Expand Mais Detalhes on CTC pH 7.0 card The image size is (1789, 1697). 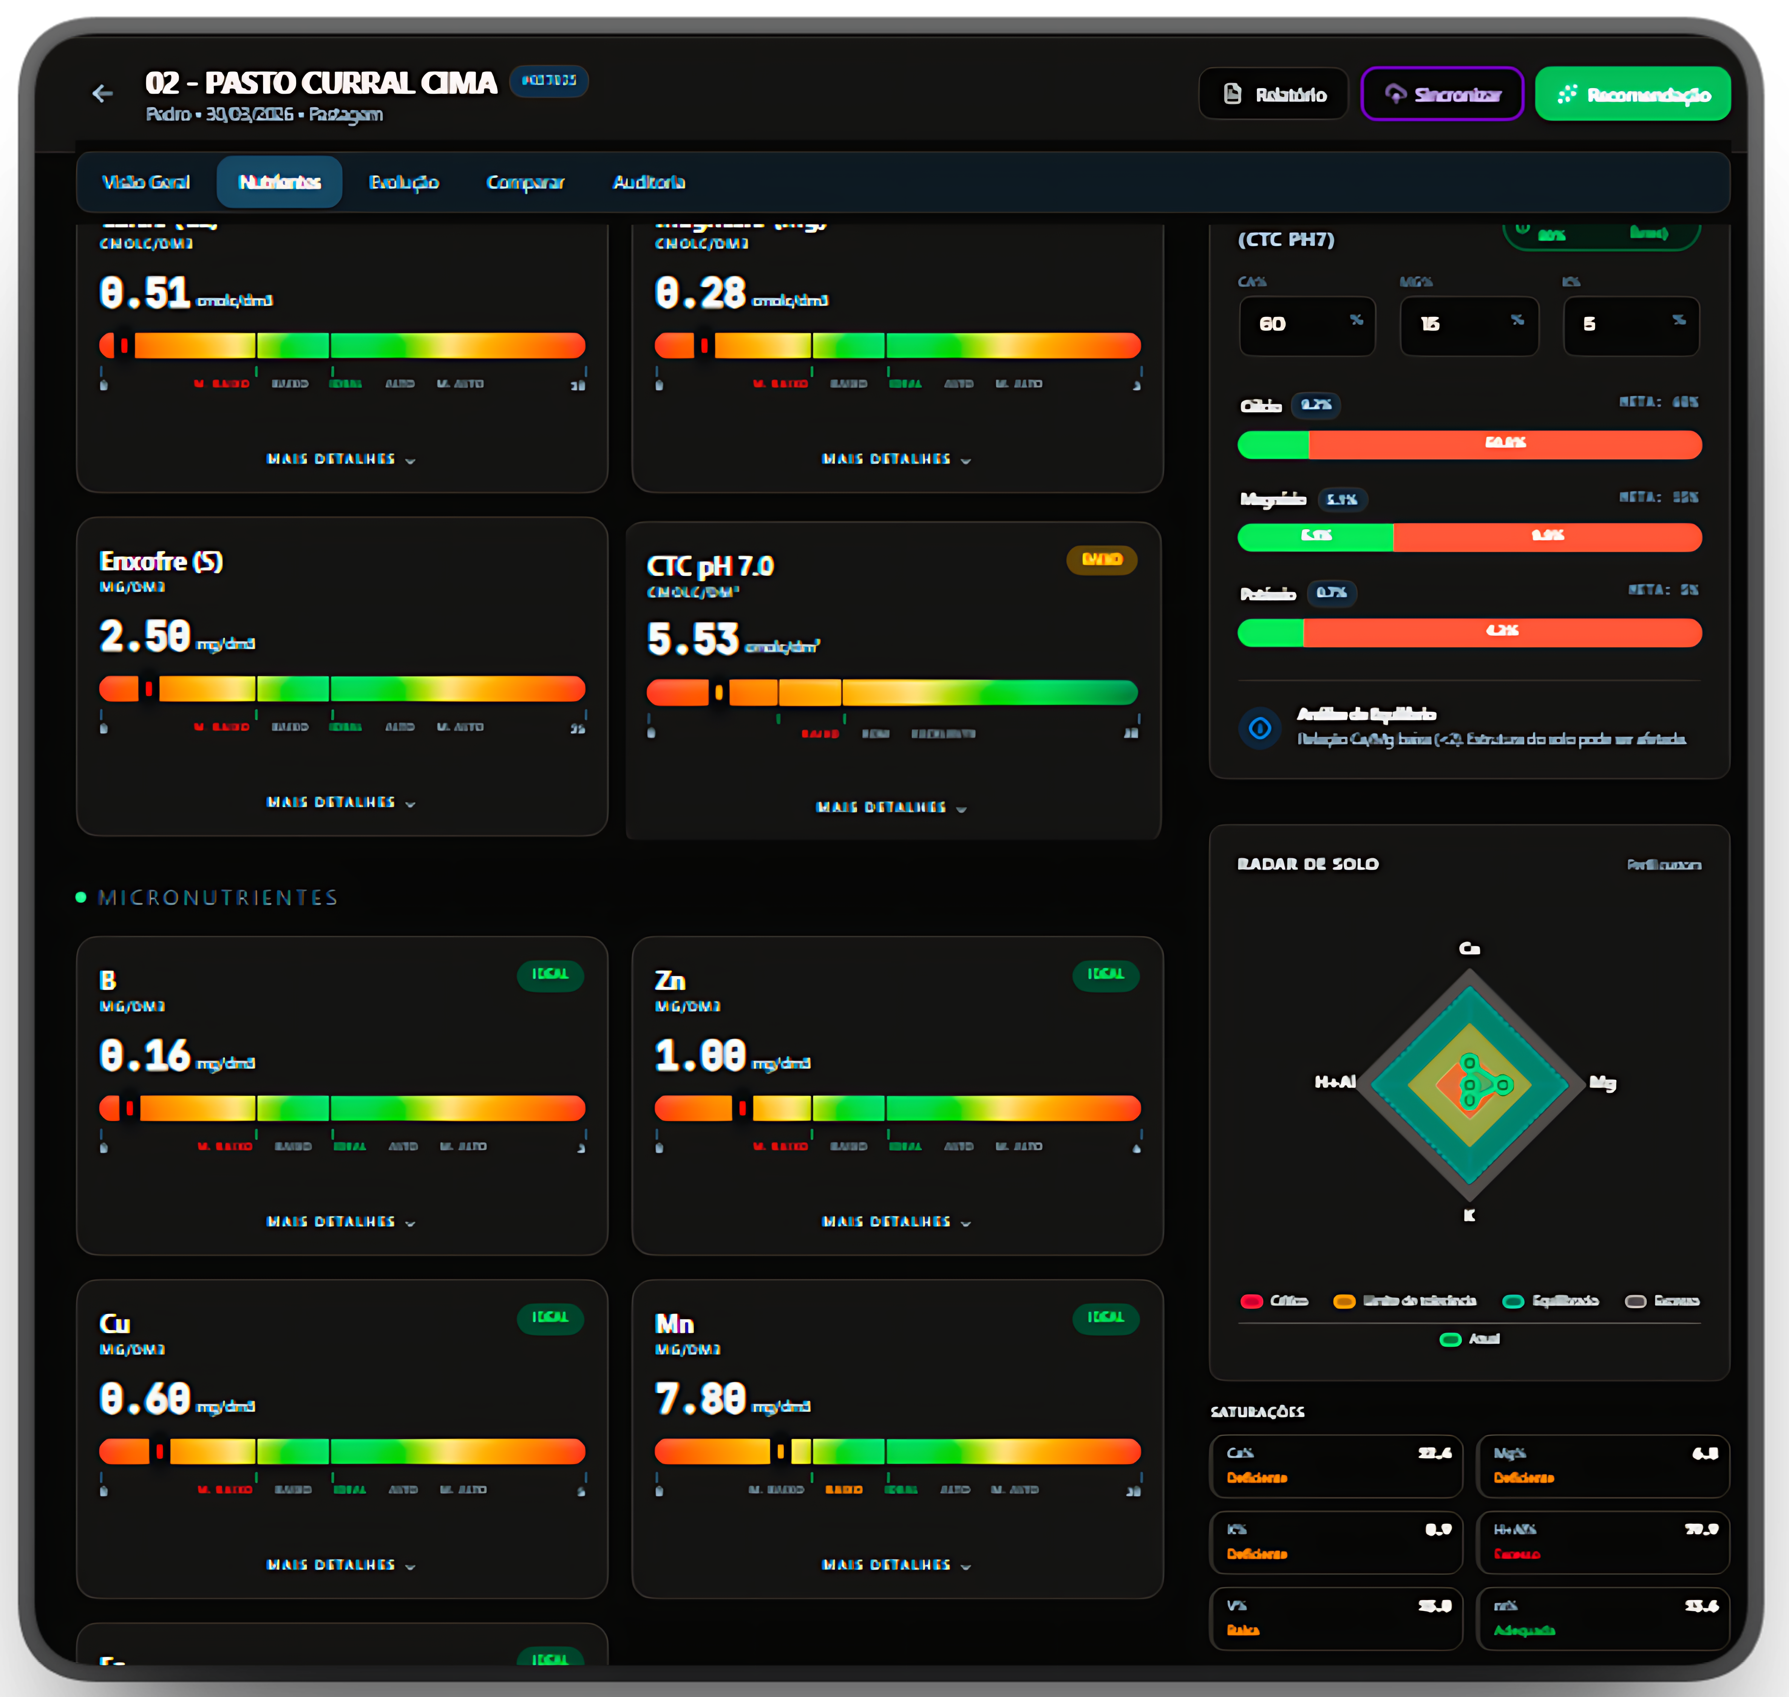tap(891, 807)
